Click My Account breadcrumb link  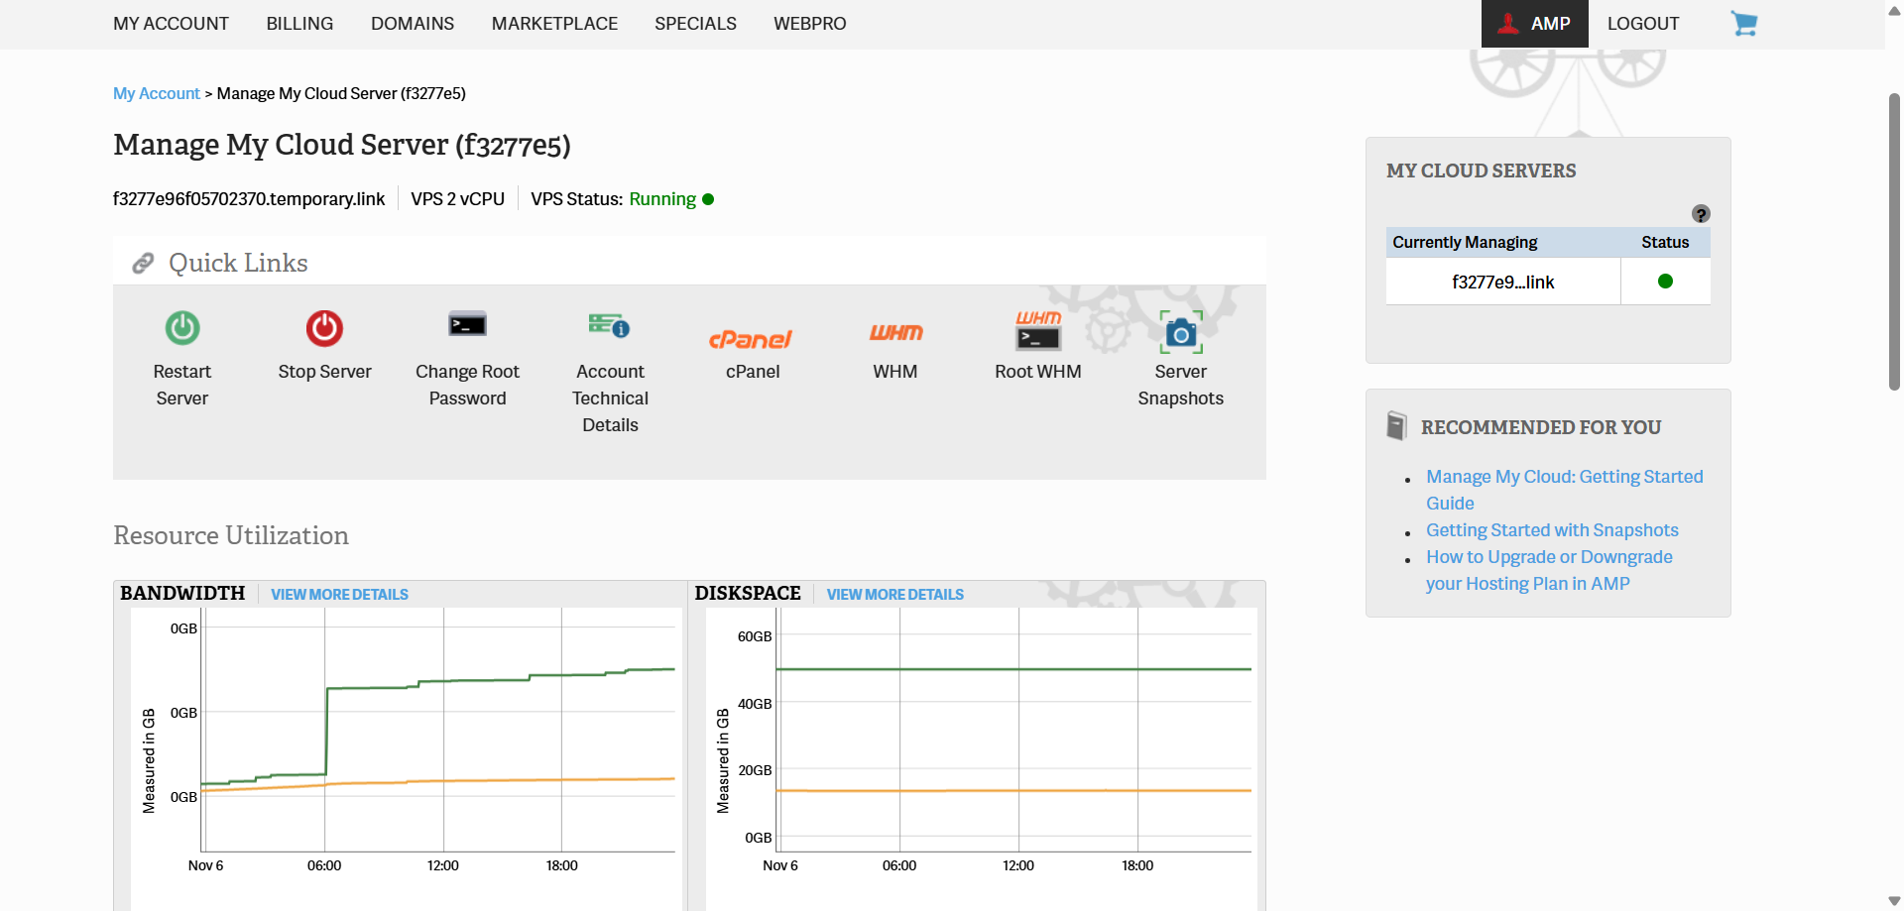tap(157, 93)
